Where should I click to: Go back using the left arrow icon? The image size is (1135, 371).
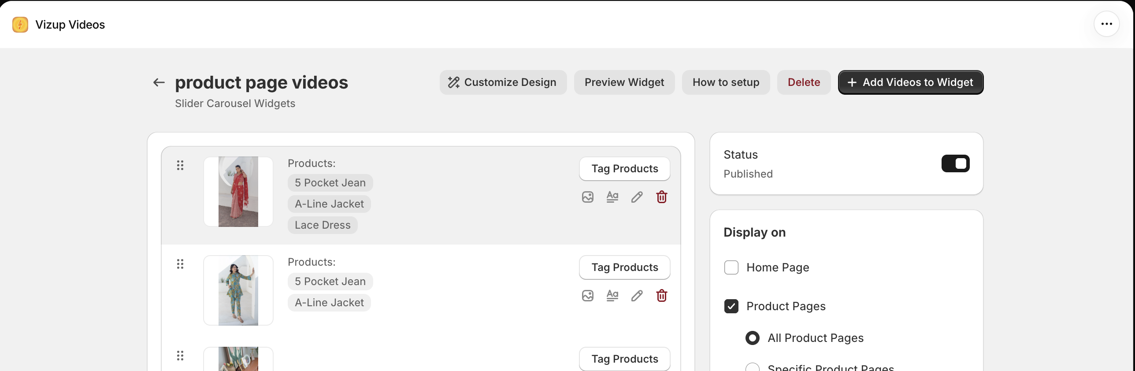tap(159, 82)
